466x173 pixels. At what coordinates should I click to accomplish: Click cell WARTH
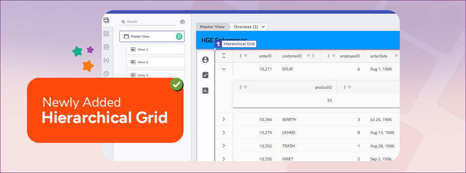coord(289,120)
